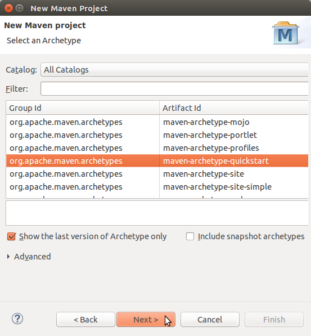Proceed with the Next button
This screenshot has height=336, width=311.
click(x=146, y=320)
